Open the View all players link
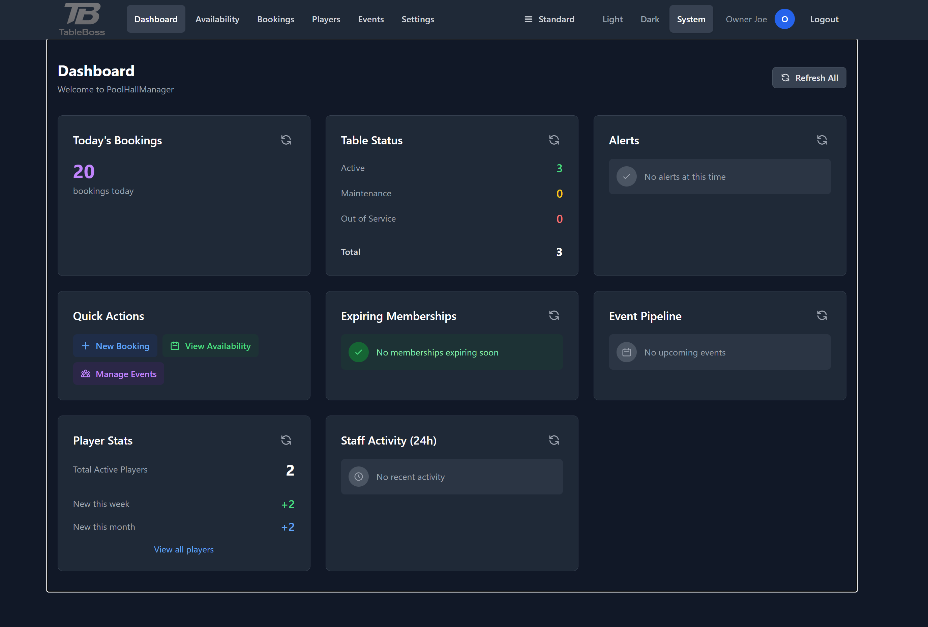 pyautogui.click(x=184, y=549)
